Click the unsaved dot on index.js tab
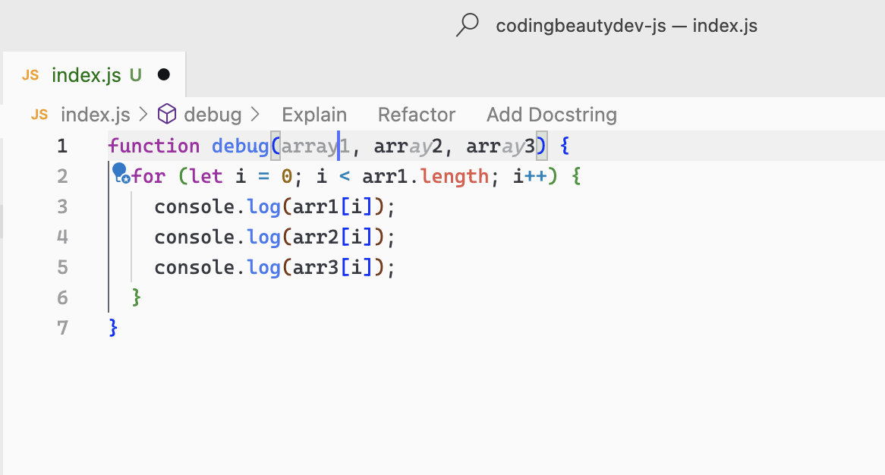The height and width of the screenshot is (475, 885). pyautogui.click(x=164, y=74)
